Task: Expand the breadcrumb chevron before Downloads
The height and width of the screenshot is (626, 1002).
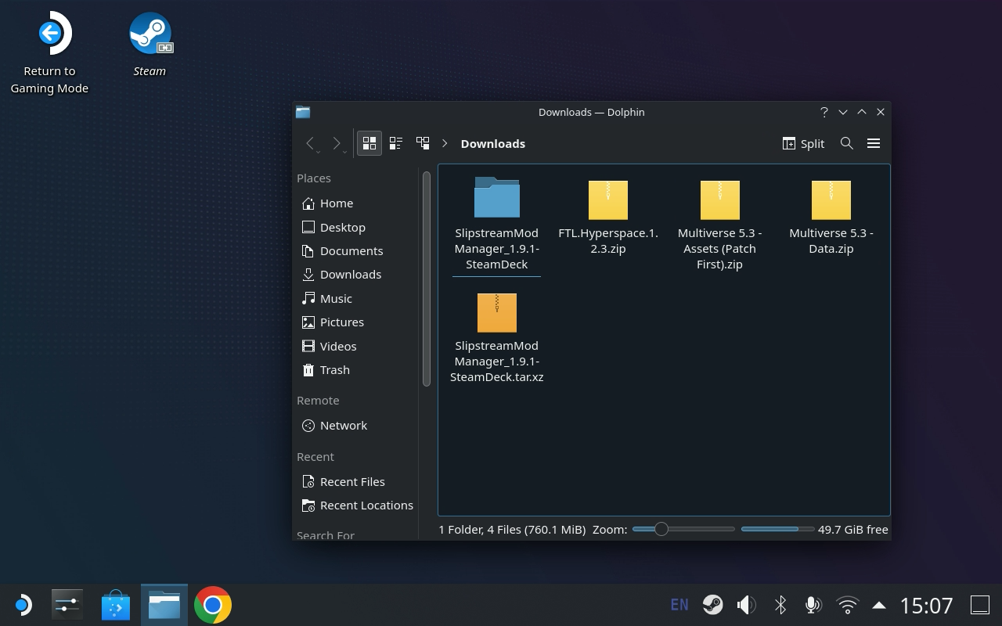Action: 445,143
